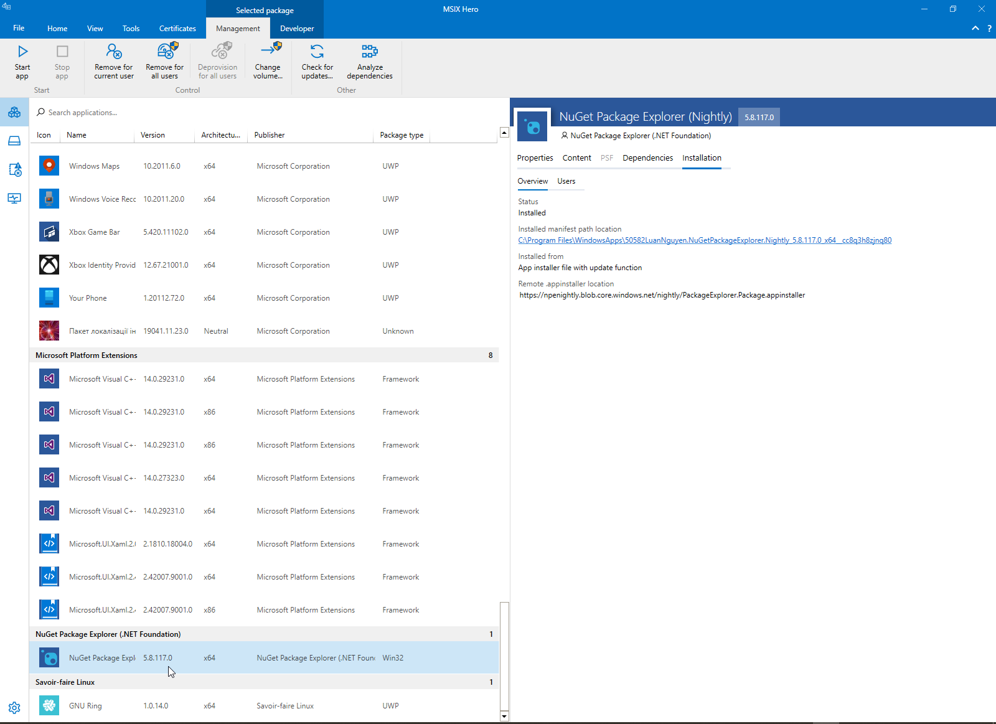Click version 12.67.21001.0 in the list

click(x=166, y=265)
